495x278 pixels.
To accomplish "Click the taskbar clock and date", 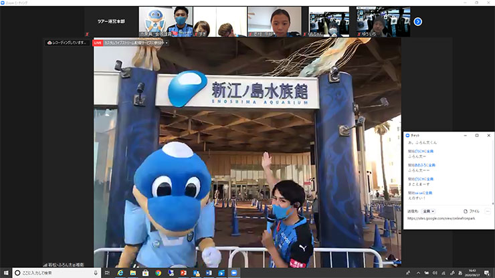I will 474,273.
